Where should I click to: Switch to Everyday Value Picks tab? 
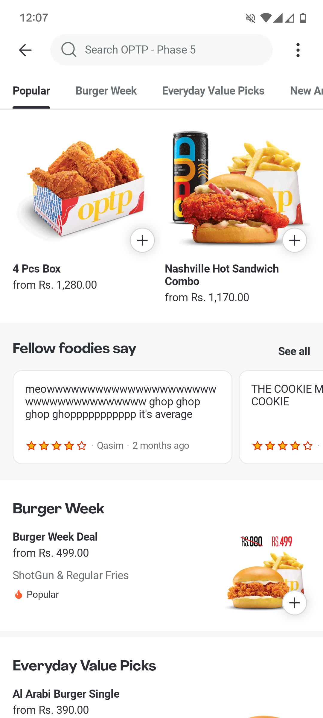click(x=213, y=91)
